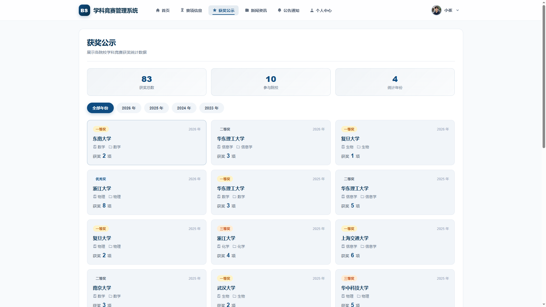This screenshot has width=546, height=307.
Task: Click the folder icon on 东南大学 card
Action: 110,147
